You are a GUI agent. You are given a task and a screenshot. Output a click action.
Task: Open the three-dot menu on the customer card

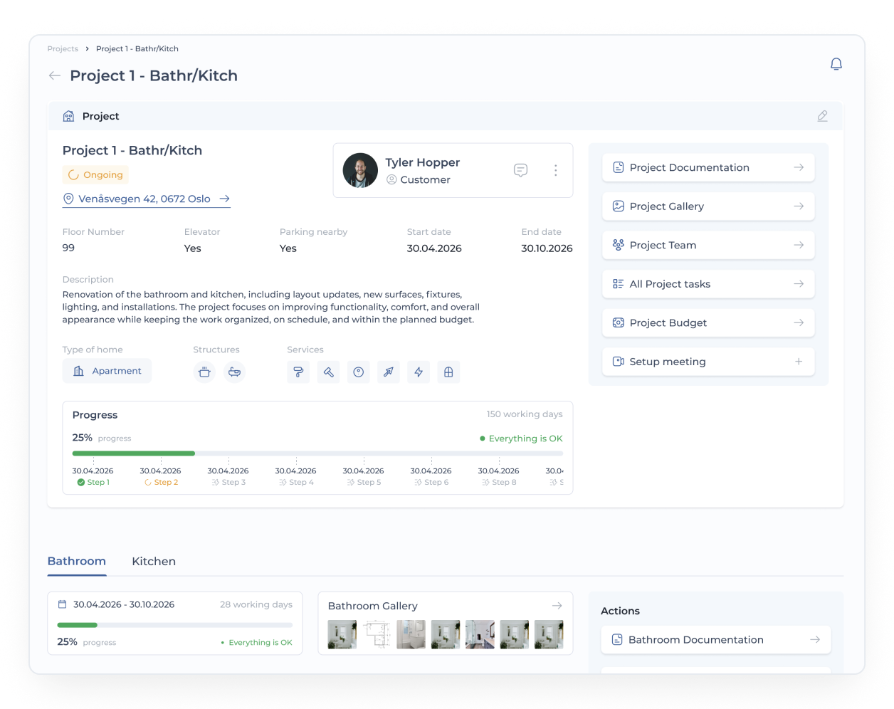click(x=556, y=170)
